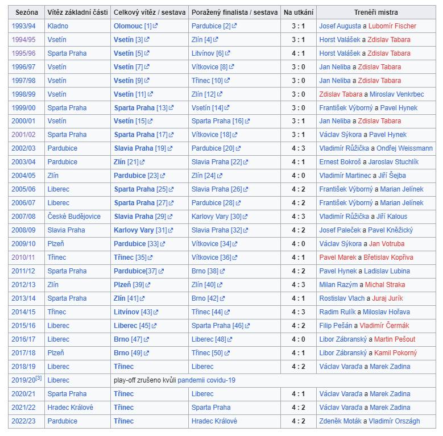
Task: Open the Rostislav Vlach link
Action: pyautogui.click(x=342, y=298)
